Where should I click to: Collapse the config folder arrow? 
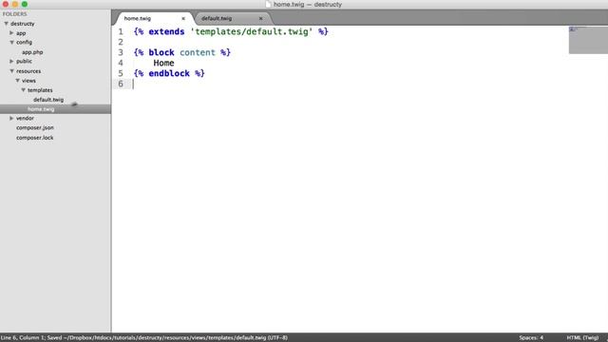[12, 42]
